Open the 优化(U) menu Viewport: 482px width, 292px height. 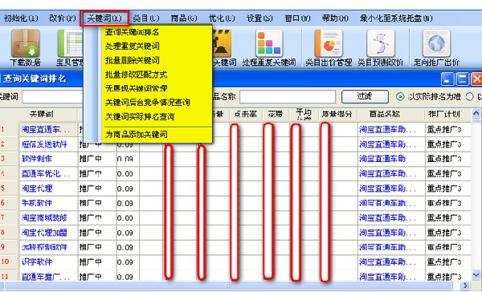[222, 18]
